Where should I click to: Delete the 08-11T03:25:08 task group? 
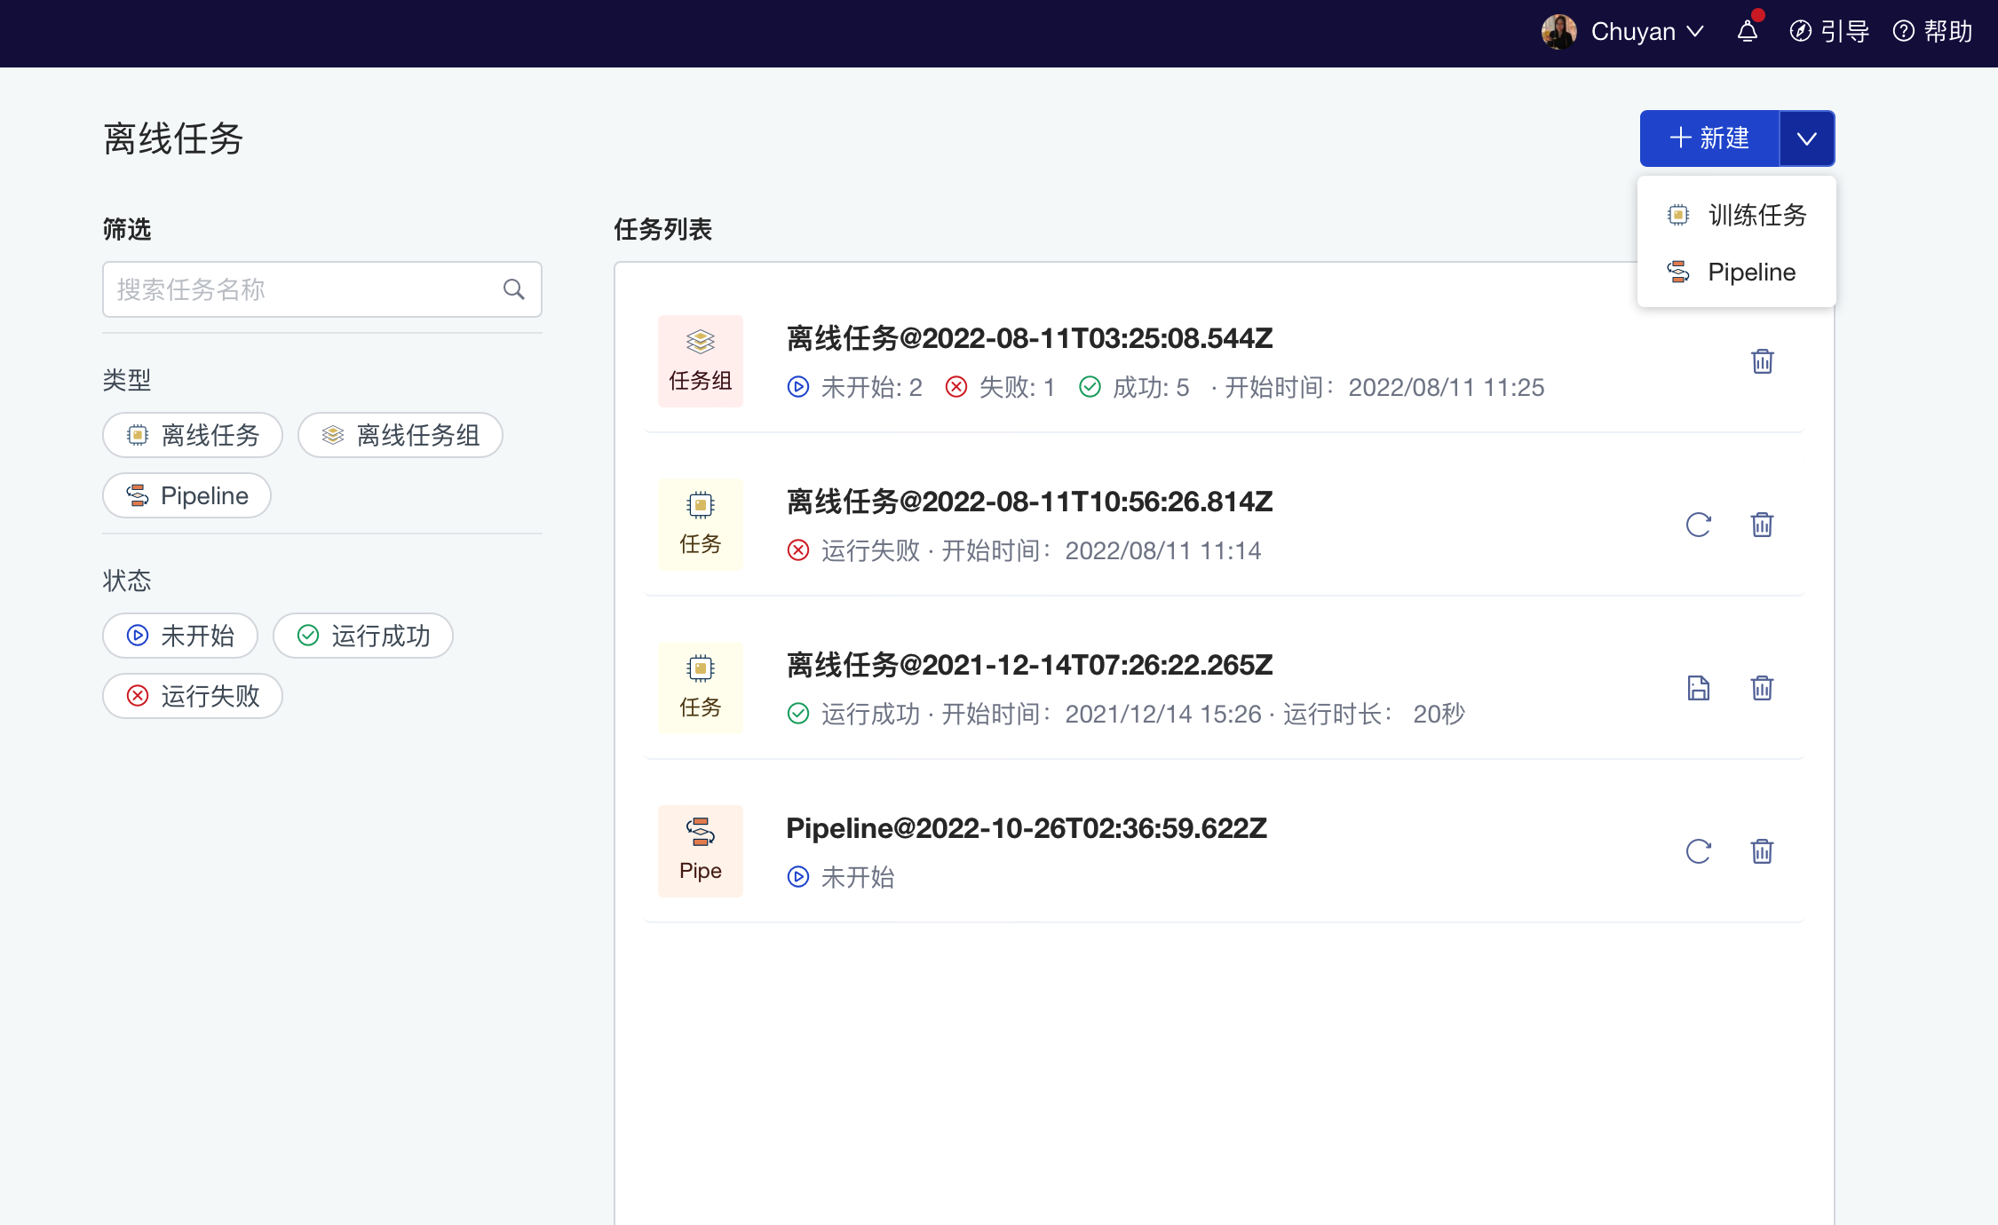[1762, 361]
